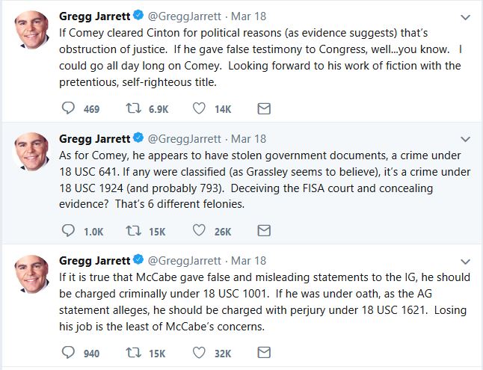Image resolution: width=483 pixels, height=370 pixels.
Task: Like the tweet with 32K likes
Action: point(200,353)
